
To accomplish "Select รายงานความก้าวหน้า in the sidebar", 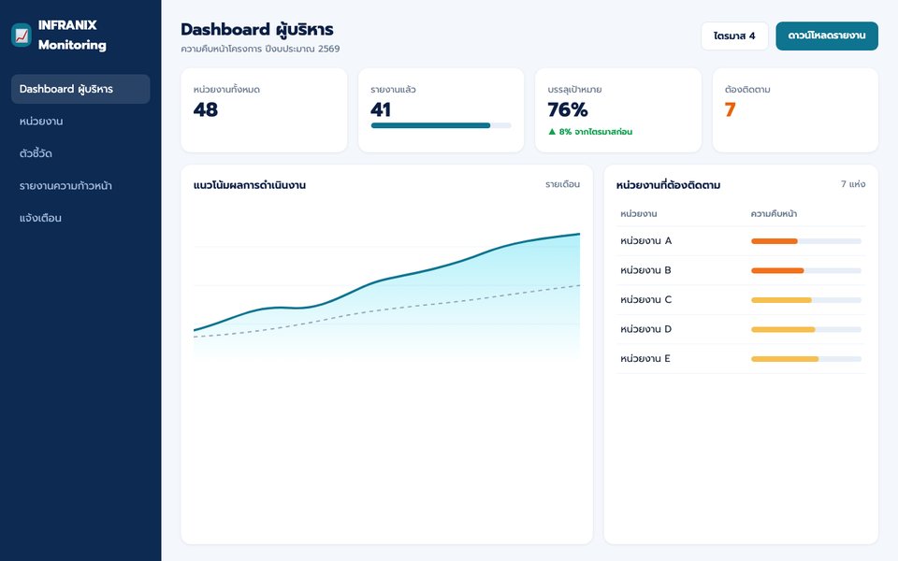I will (x=80, y=185).
